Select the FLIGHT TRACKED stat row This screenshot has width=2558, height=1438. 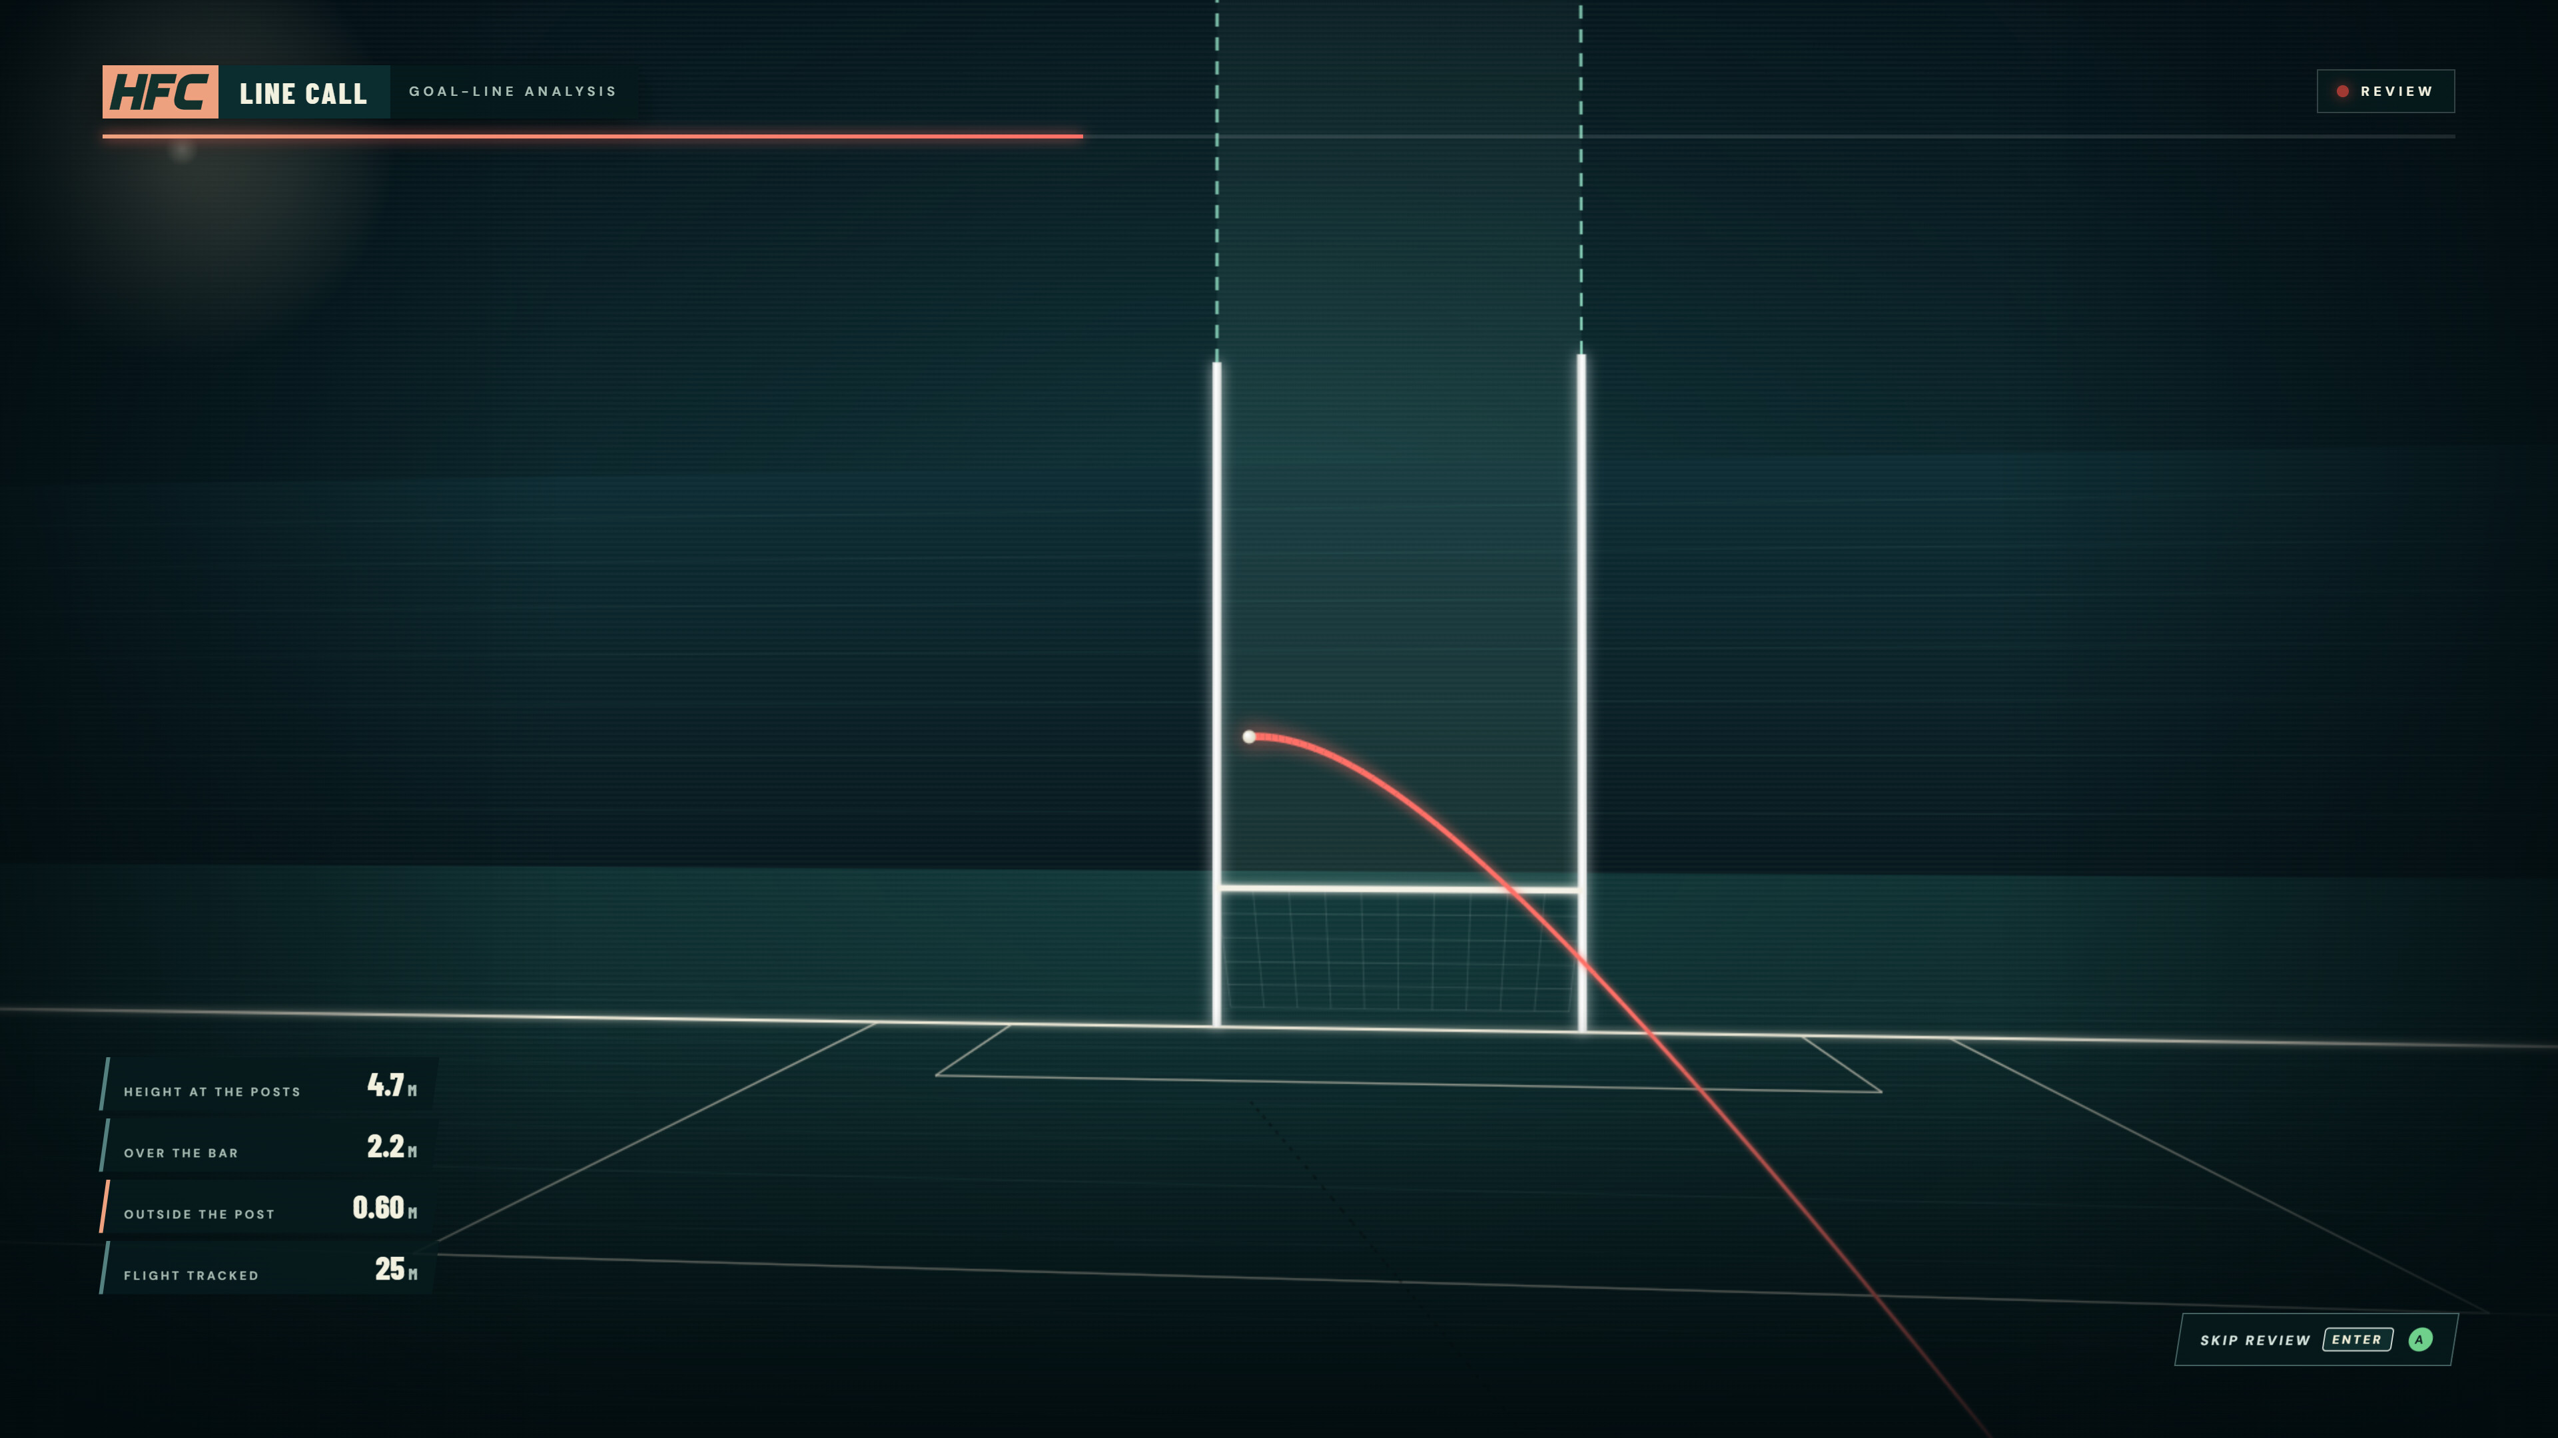[268, 1268]
